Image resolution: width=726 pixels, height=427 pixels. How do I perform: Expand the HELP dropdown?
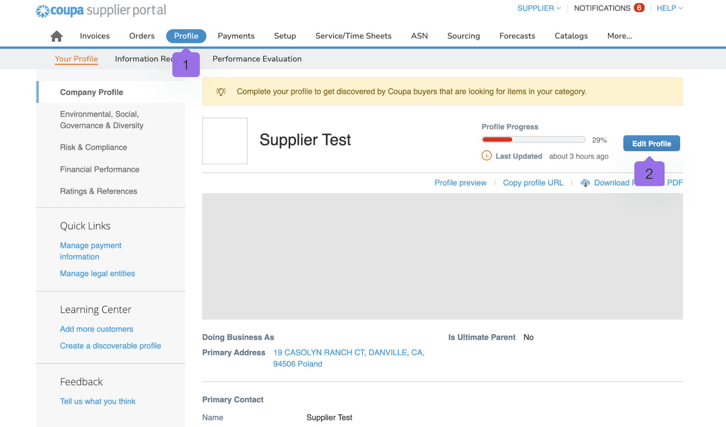(x=669, y=8)
